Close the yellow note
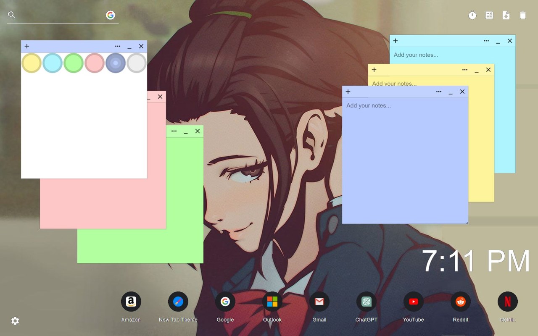The image size is (538, 336). 488,70
